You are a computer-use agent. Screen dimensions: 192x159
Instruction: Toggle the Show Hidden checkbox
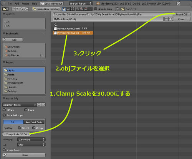[x=96, y=9]
